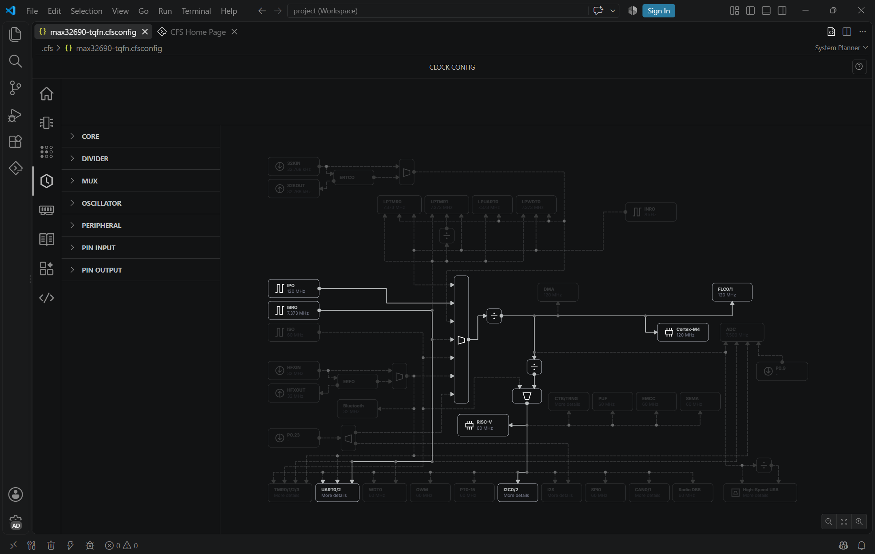Click the Flash lightning icon in status bar
This screenshot has height=554, width=875.
70,545
